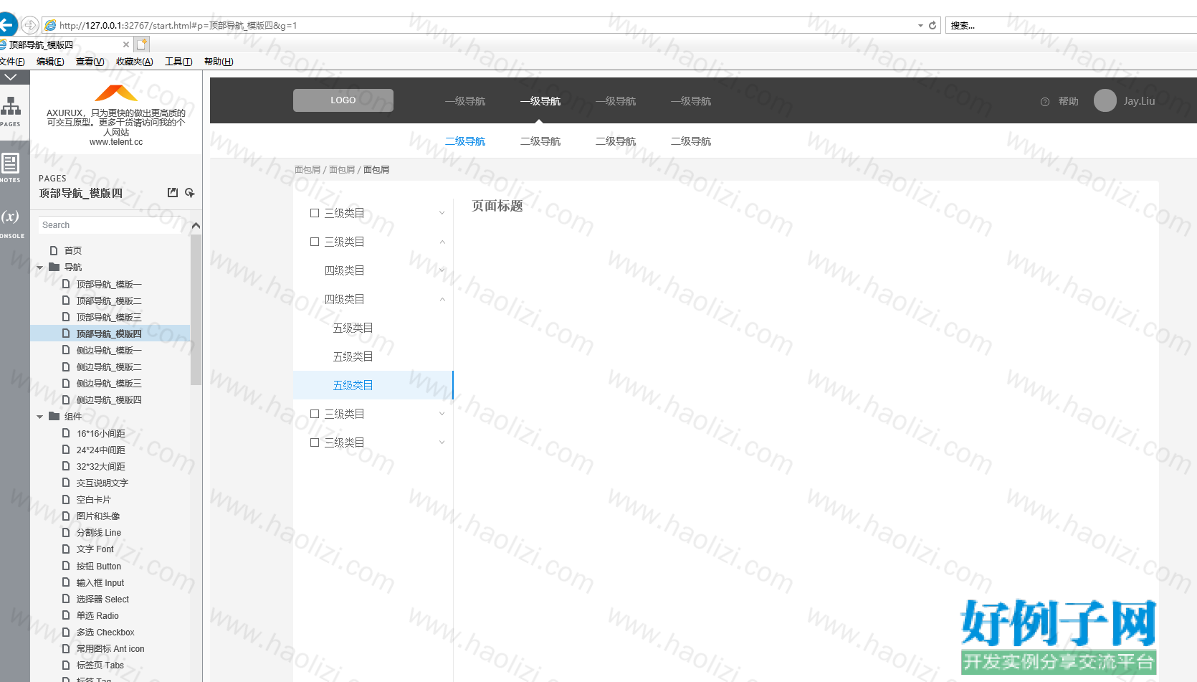The image size is (1197, 682).
Task: Click the Jay.Liu avatar circle
Action: (1105, 100)
